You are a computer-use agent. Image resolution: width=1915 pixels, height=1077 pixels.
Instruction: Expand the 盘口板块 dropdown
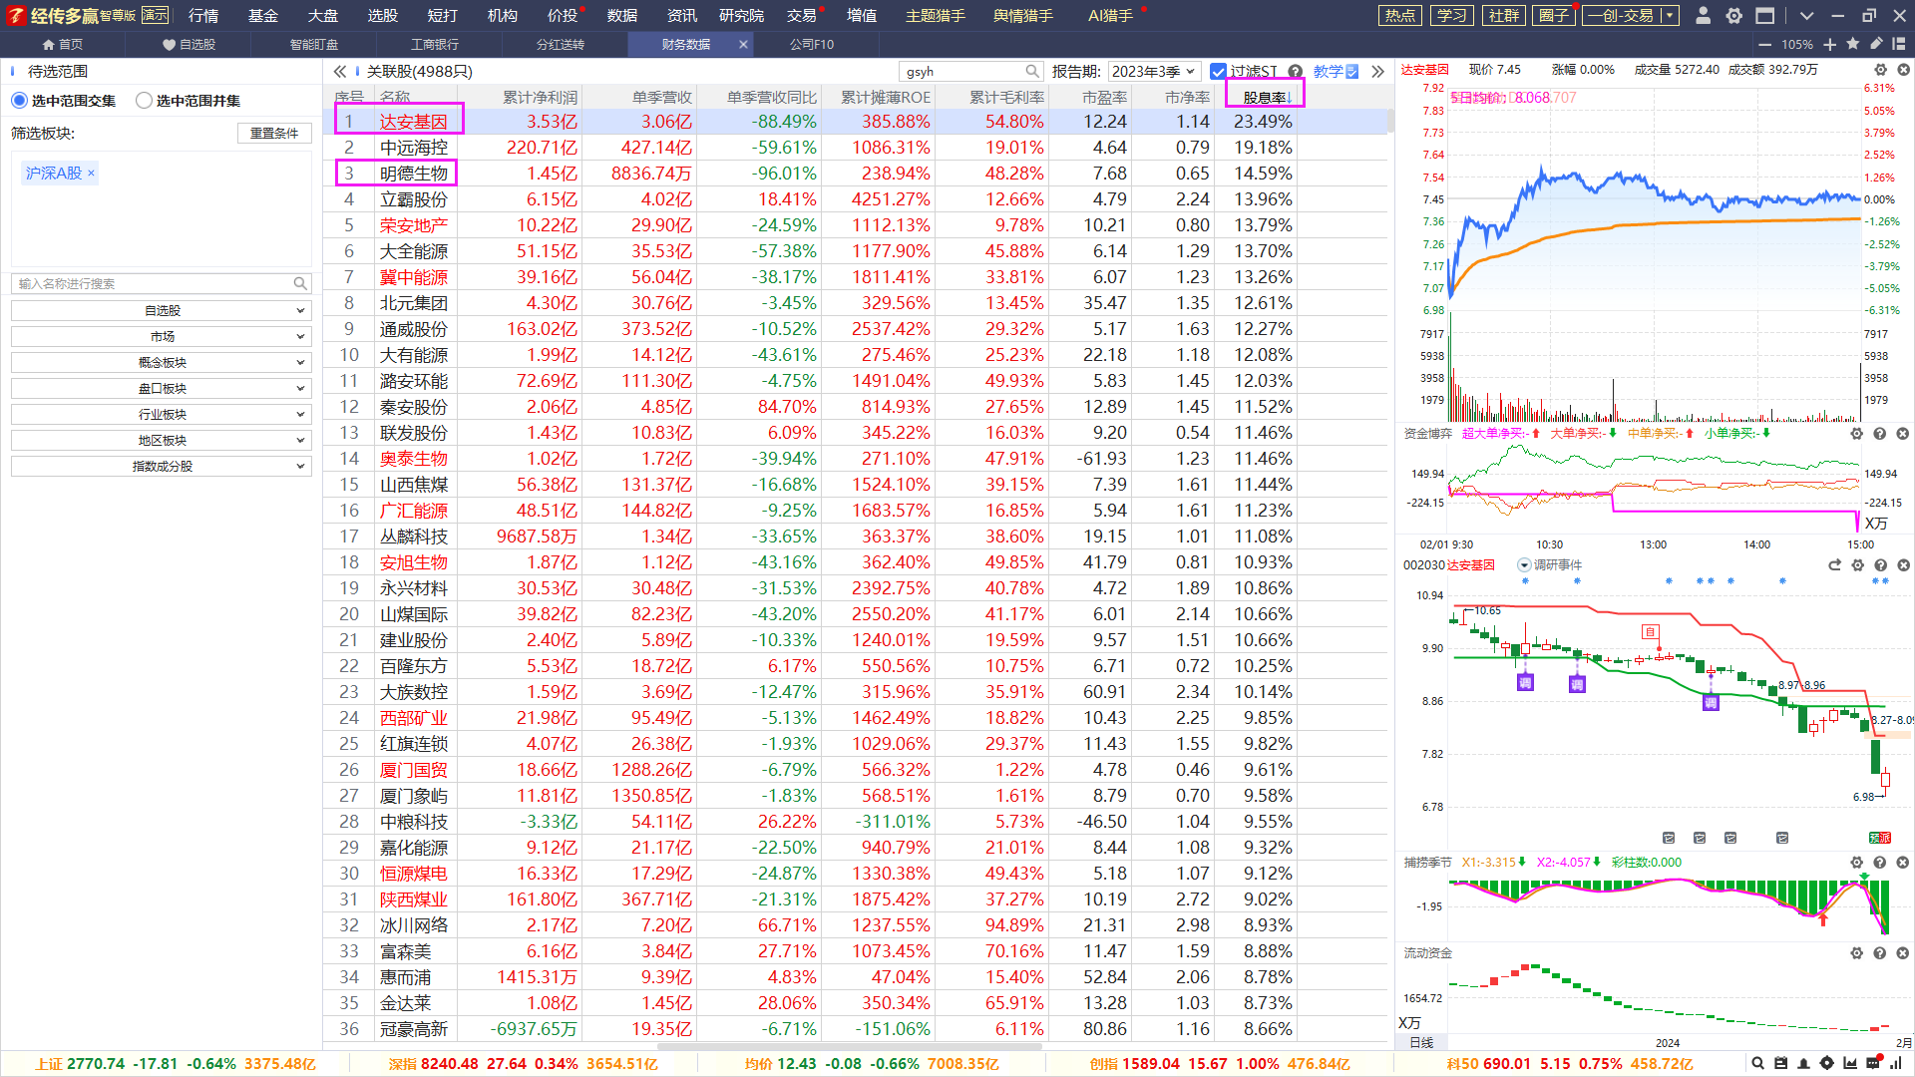[x=162, y=388]
